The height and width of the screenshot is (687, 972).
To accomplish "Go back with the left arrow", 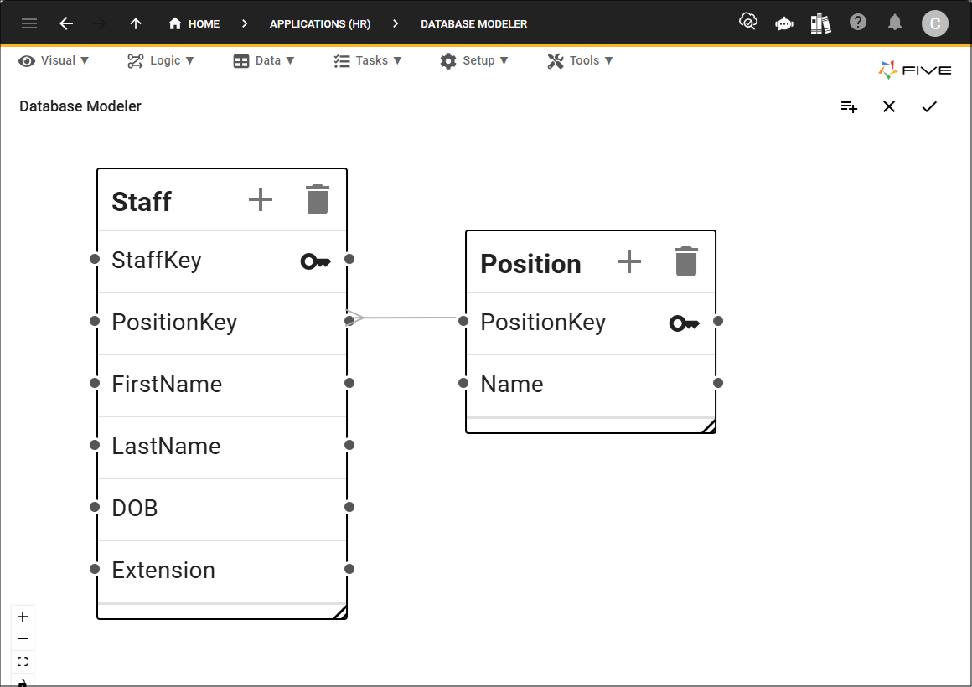I will point(66,23).
